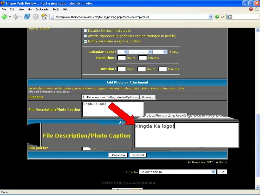Image resolution: width=260 pixels, height=195 pixels.
Task: Check Attach signature option
Action: coord(85,36)
